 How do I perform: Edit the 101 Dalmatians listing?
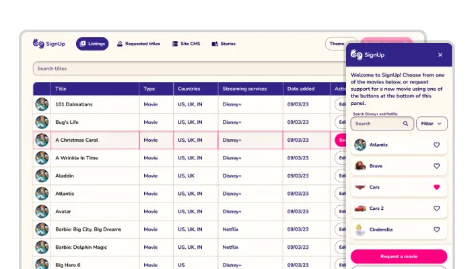coord(341,104)
